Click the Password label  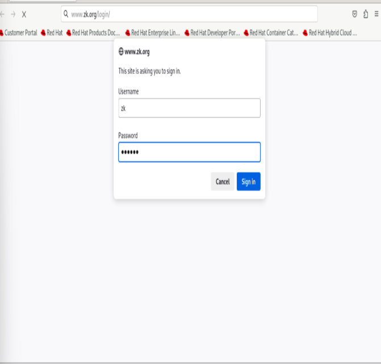(128, 135)
